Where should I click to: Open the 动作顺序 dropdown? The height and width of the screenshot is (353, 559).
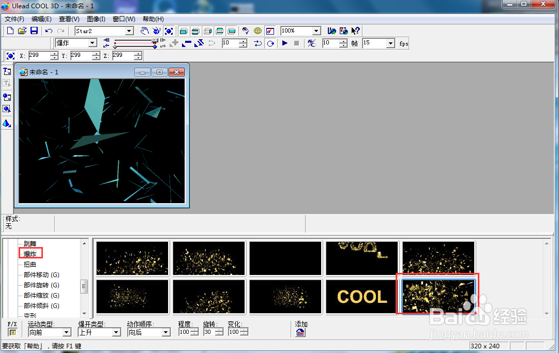click(x=166, y=332)
